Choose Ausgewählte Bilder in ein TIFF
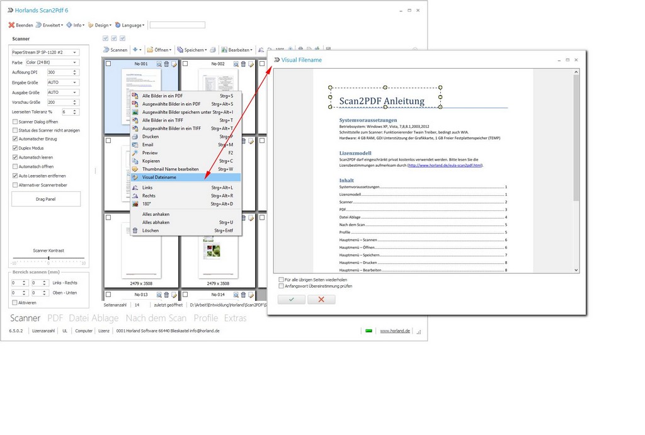The width and height of the screenshot is (645, 435). (186, 128)
